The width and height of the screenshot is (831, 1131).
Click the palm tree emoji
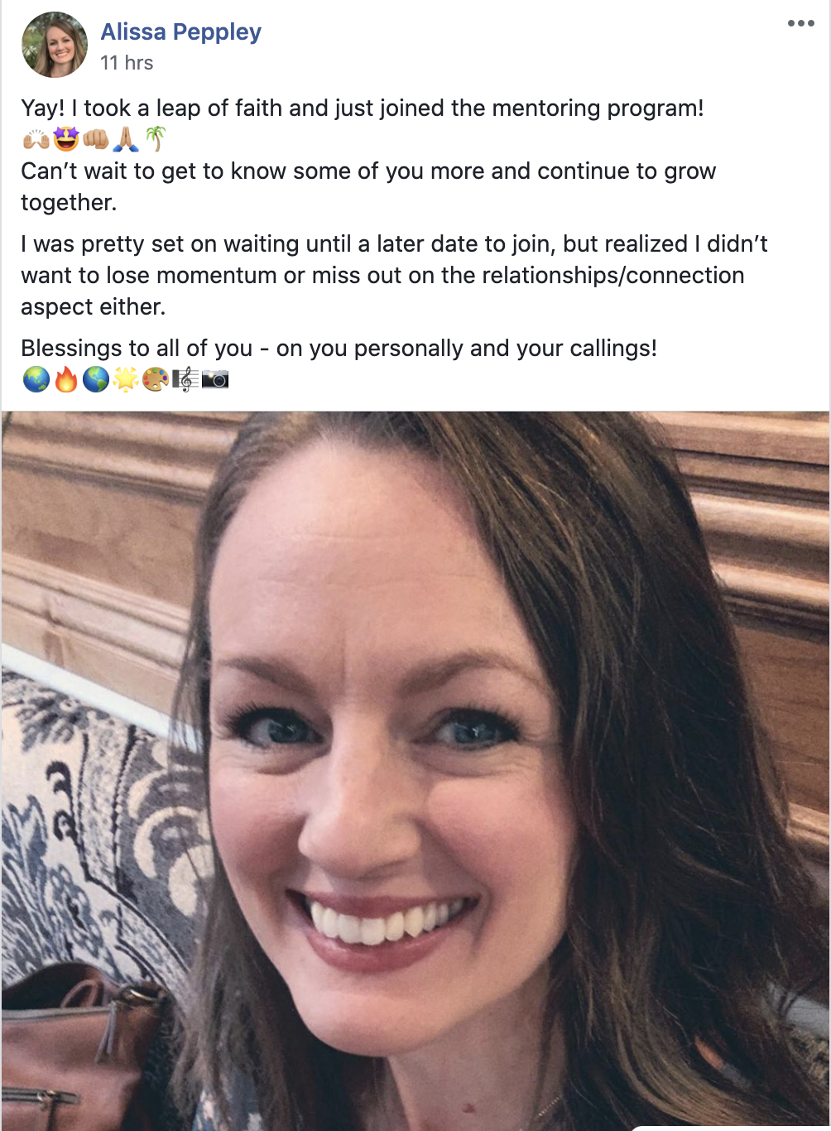click(155, 139)
